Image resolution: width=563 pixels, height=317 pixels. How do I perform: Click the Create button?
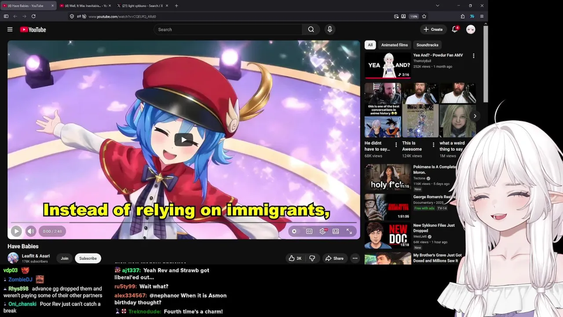click(x=433, y=29)
